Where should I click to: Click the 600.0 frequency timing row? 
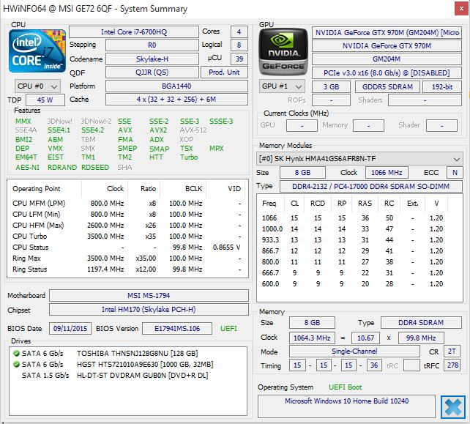pos(353,284)
